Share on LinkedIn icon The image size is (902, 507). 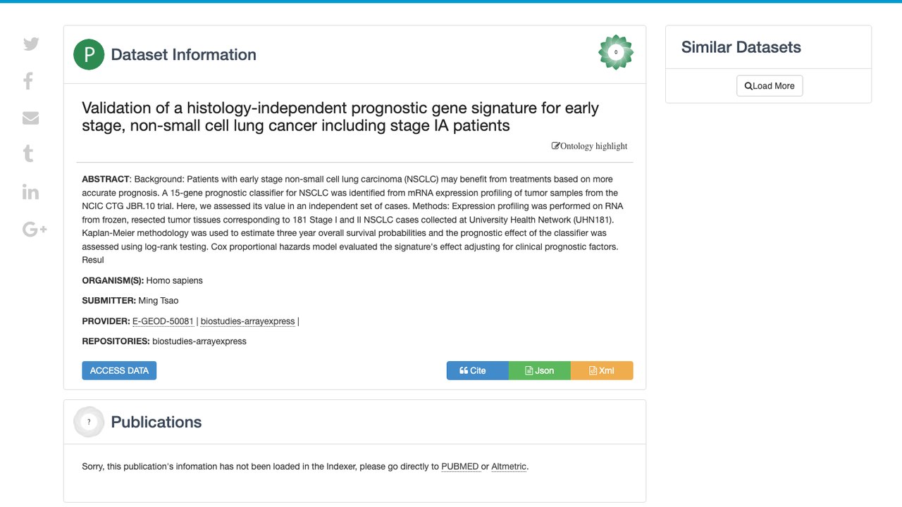tap(30, 192)
